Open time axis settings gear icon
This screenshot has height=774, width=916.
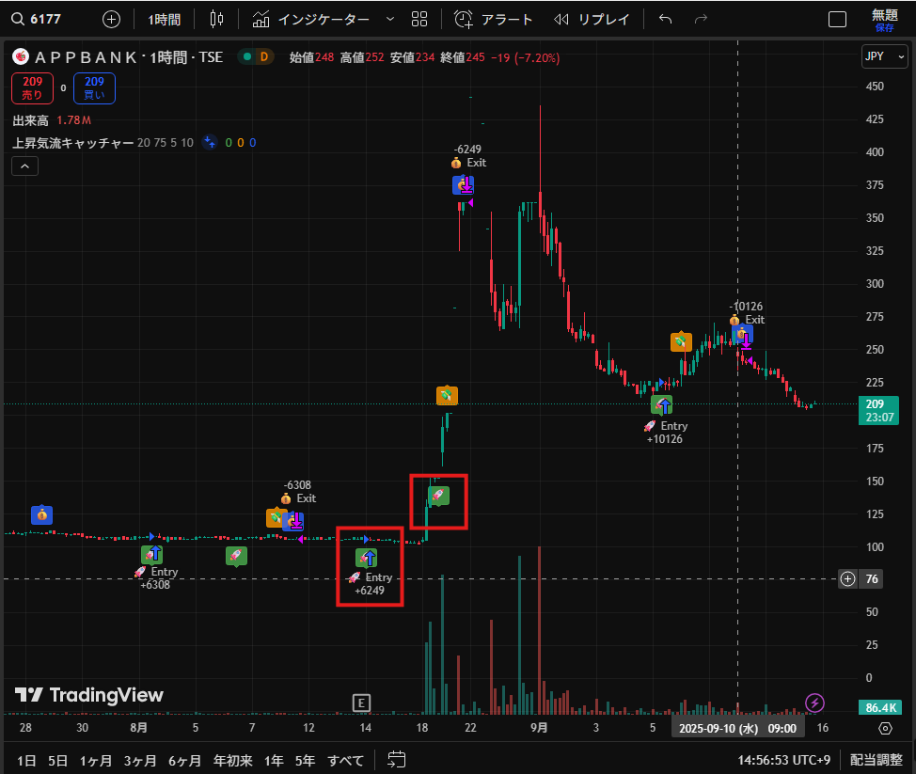(886, 728)
